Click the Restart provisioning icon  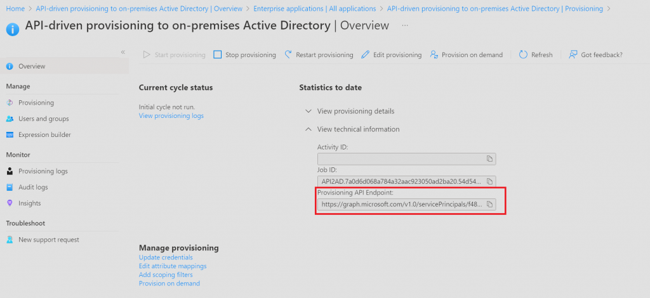pos(288,55)
